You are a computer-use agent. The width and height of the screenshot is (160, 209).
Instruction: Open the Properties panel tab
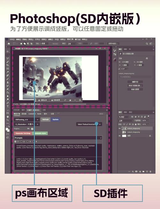[120, 49]
